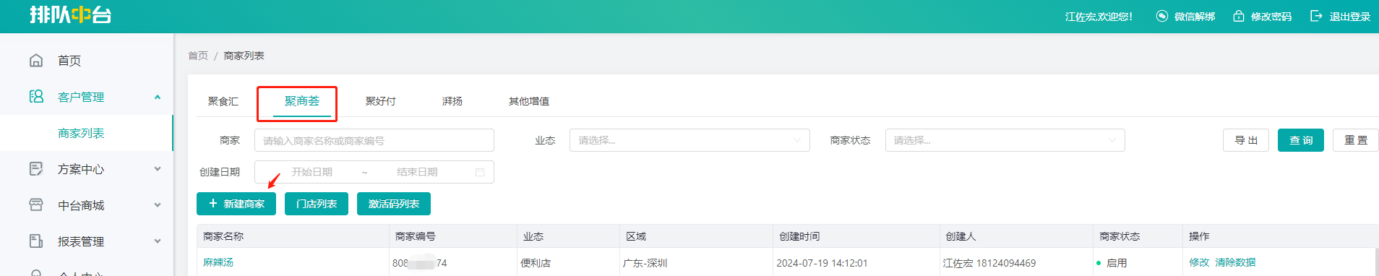Open the 麻辣汤 merchant link

point(218,262)
